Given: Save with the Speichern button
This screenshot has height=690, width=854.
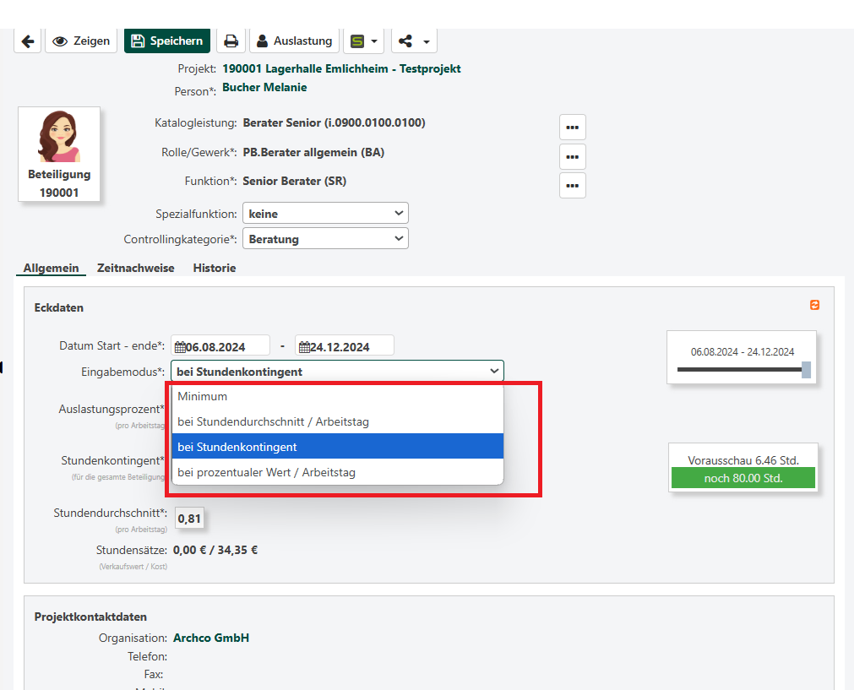Looking at the screenshot, I should (167, 41).
